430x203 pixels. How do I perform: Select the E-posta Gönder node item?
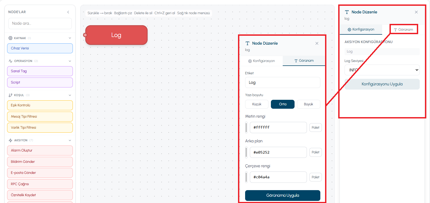click(x=40, y=173)
